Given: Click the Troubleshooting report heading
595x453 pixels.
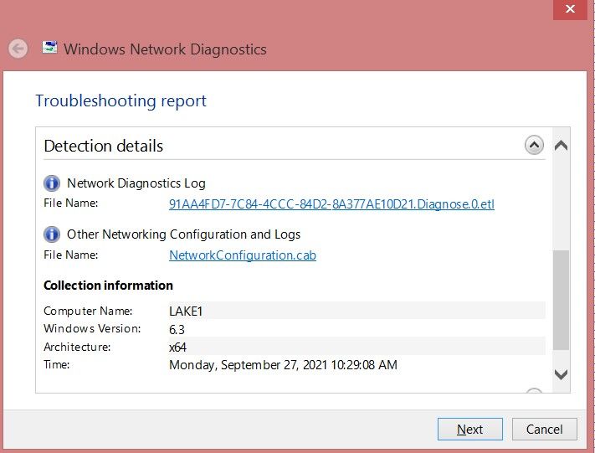Looking at the screenshot, I should coord(121,101).
